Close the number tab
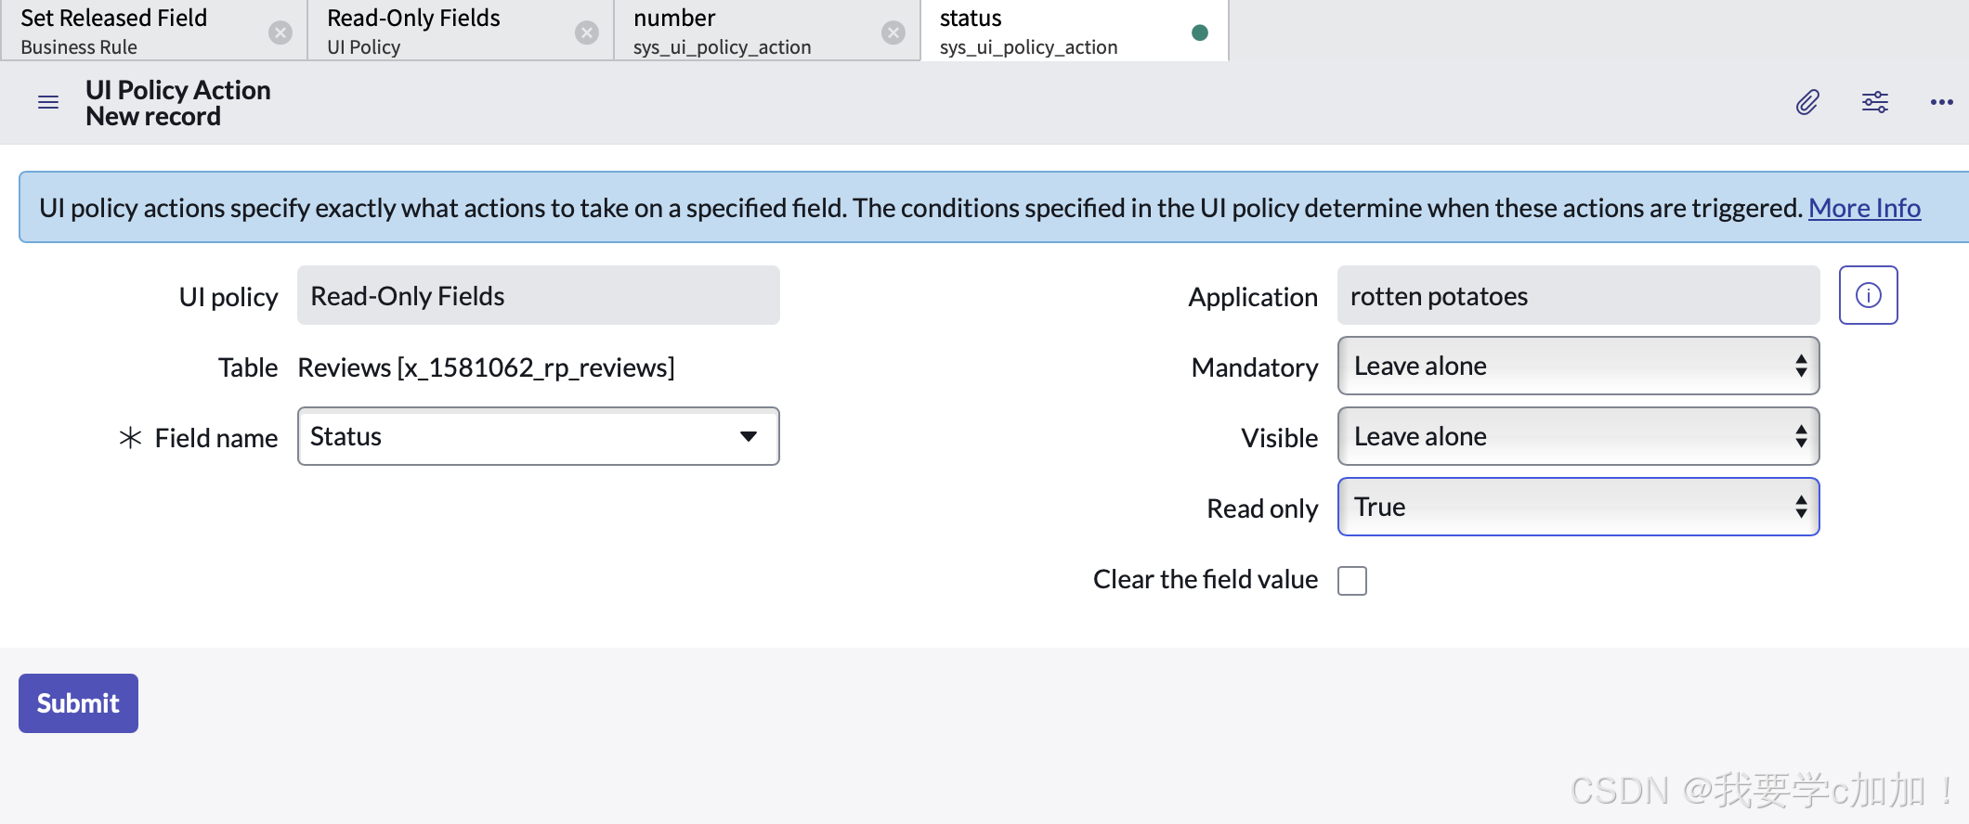The height and width of the screenshot is (824, 1969). (x=893, y=33)
